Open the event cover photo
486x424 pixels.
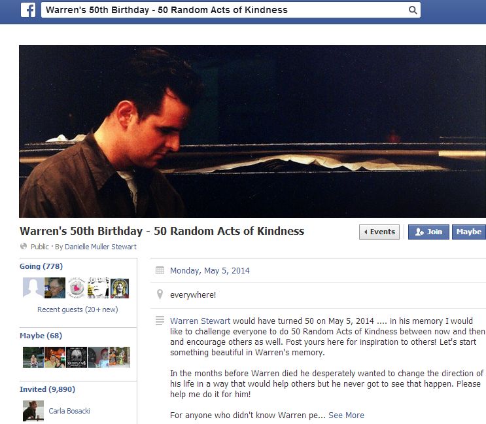(x=252, y=132)
